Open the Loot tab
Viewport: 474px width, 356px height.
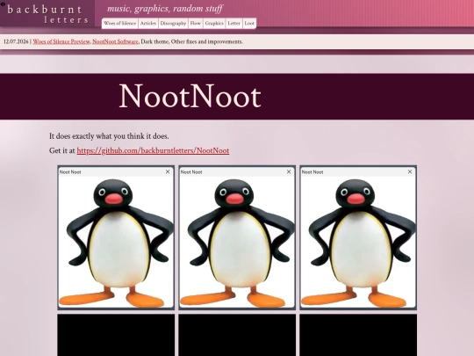tap(249, 24)
